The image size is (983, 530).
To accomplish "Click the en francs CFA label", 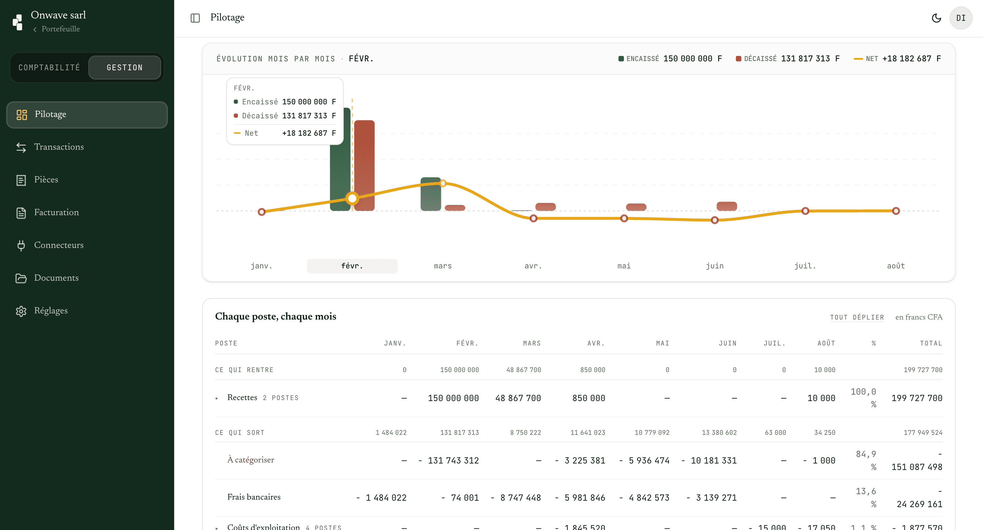I will click(x=918, y=317).
